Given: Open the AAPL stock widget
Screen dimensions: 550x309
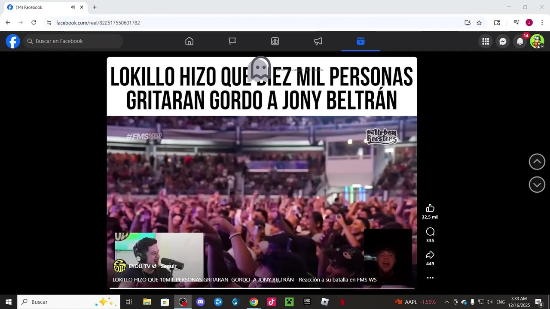Looking at the screenshot, I should [x=415, y=302].
